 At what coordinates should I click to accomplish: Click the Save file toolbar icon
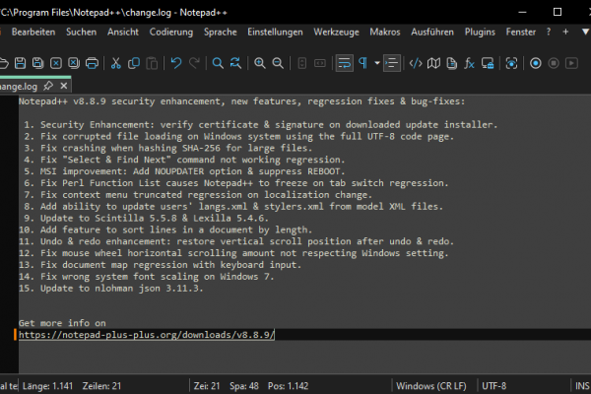[x=20, y=63]
